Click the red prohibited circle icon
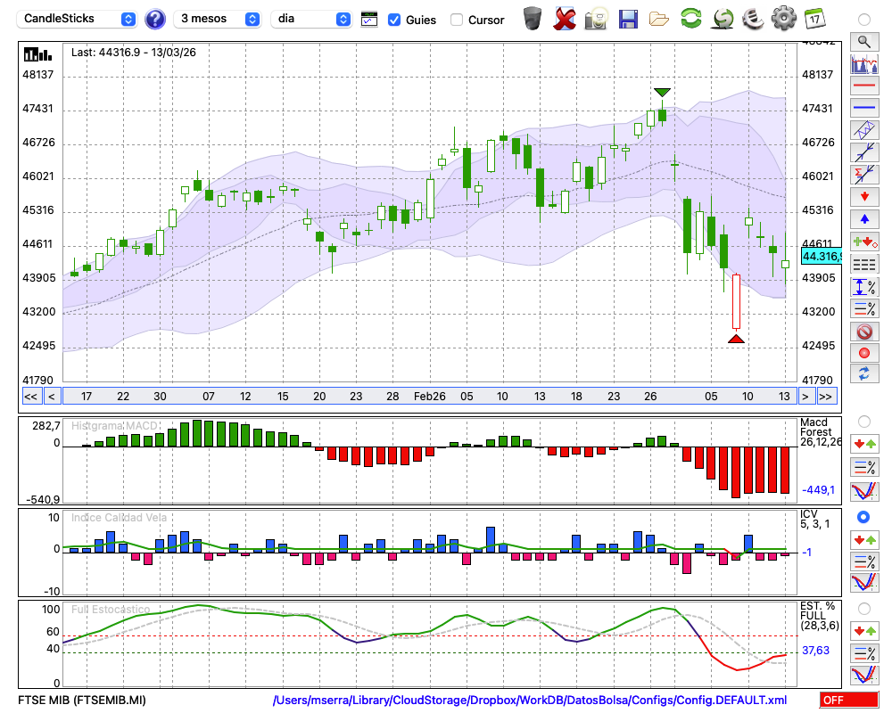The image size is (892, 713). pyautogui.click(x=864, y=332)
